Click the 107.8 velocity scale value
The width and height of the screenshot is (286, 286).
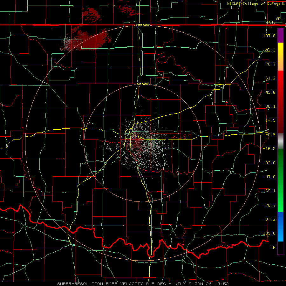[269, 36]
